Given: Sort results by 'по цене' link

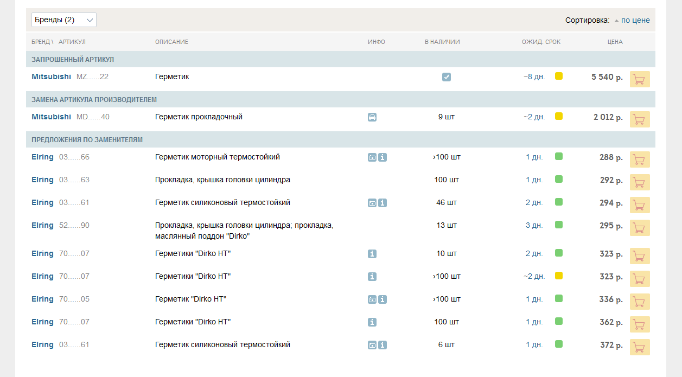Looking at the screenshot, I should [635, 20].
